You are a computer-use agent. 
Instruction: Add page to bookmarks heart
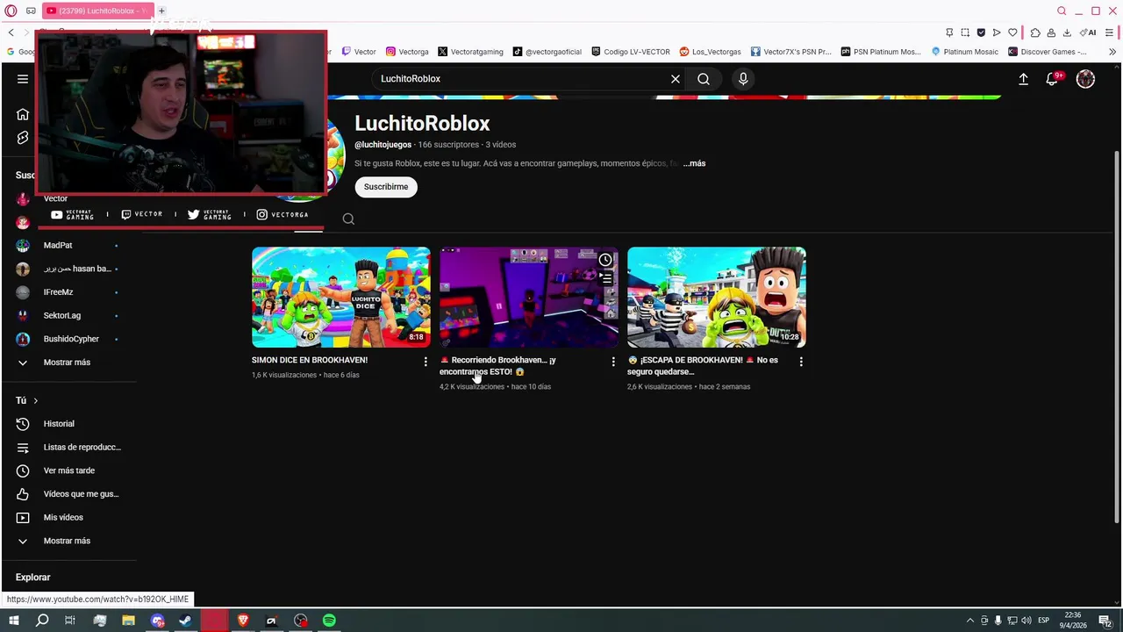click(x=1012, y=32)
